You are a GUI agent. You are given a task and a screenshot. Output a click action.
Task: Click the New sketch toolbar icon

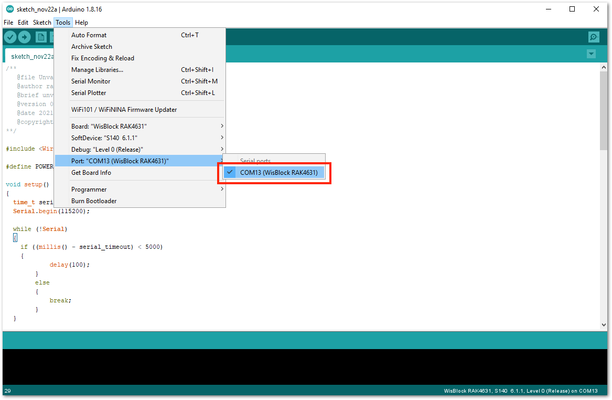coord(40,37)
